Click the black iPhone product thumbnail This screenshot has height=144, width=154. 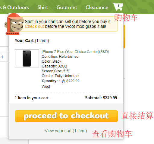point(27,58)
